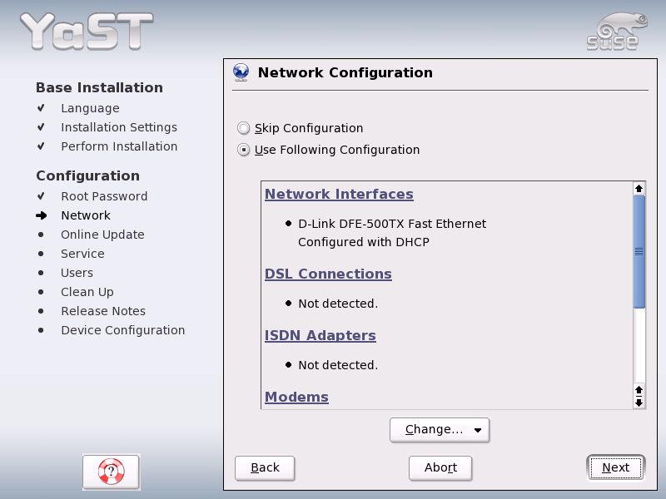Click the Back button

tap(265, 467)
